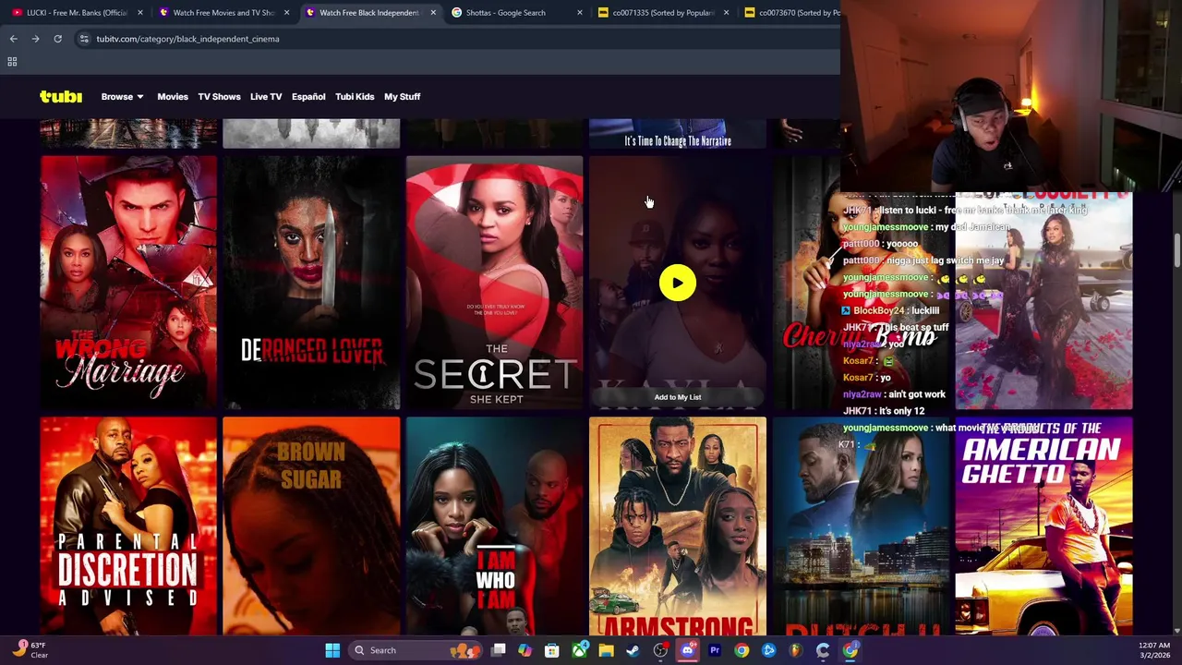Open the American Ghetto movie poster
The height and width of the screenshot is (665, 1182).
(x=1043, y=526)
